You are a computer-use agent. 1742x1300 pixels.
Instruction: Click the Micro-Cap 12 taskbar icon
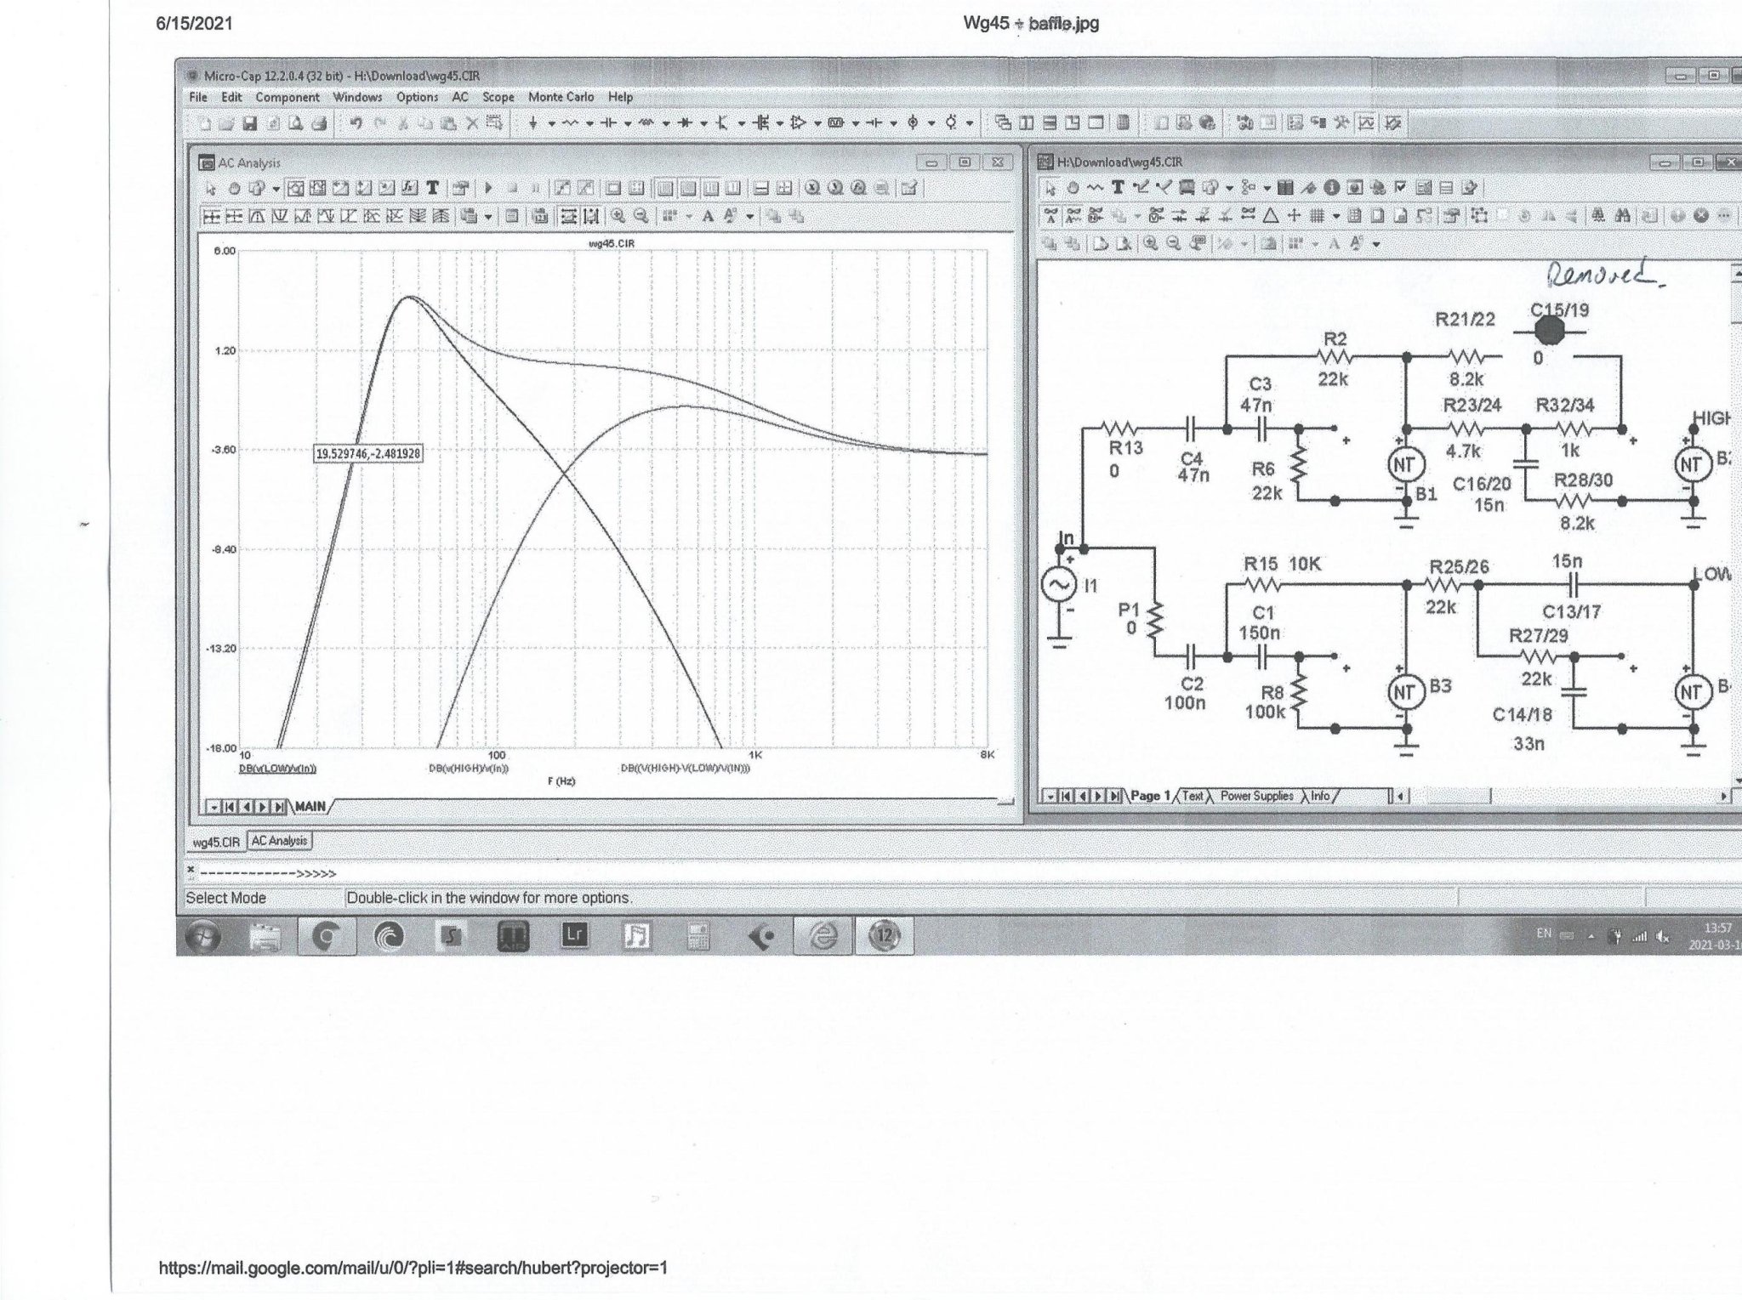884,936
